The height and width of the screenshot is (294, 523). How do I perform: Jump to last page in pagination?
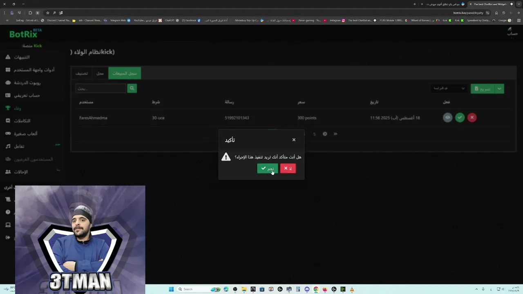click(335, 134)
